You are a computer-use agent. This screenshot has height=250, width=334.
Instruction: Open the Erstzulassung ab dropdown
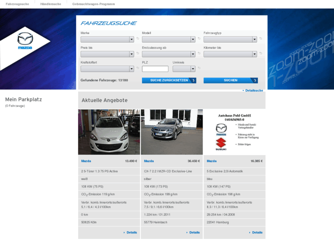169,54
